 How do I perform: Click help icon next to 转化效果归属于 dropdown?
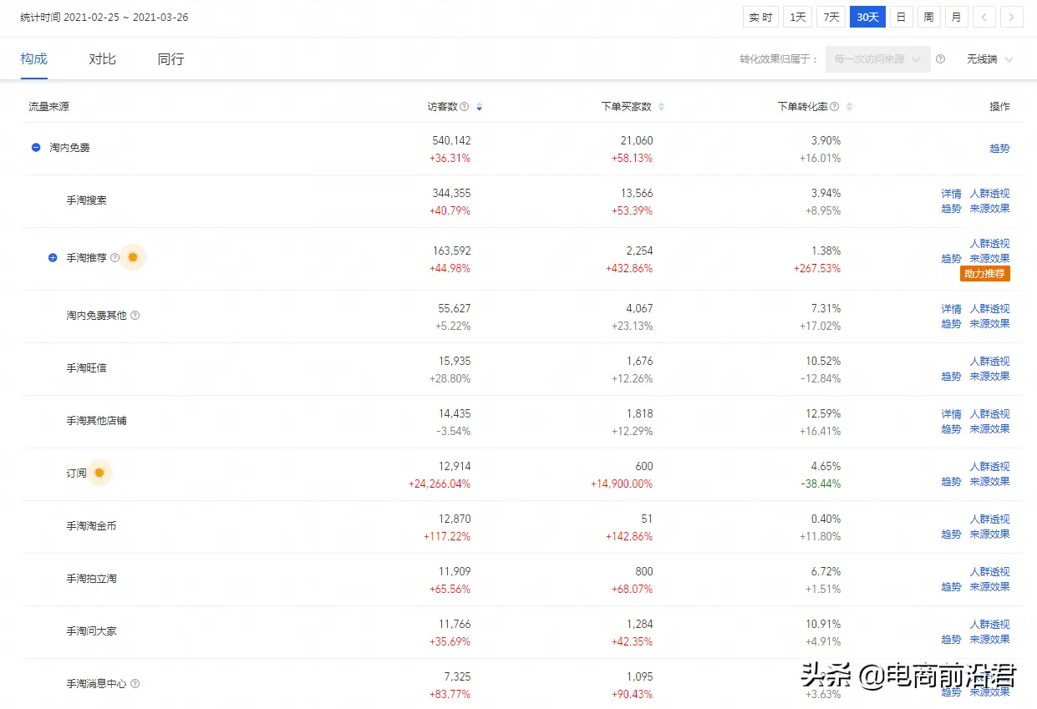(941, 59)
